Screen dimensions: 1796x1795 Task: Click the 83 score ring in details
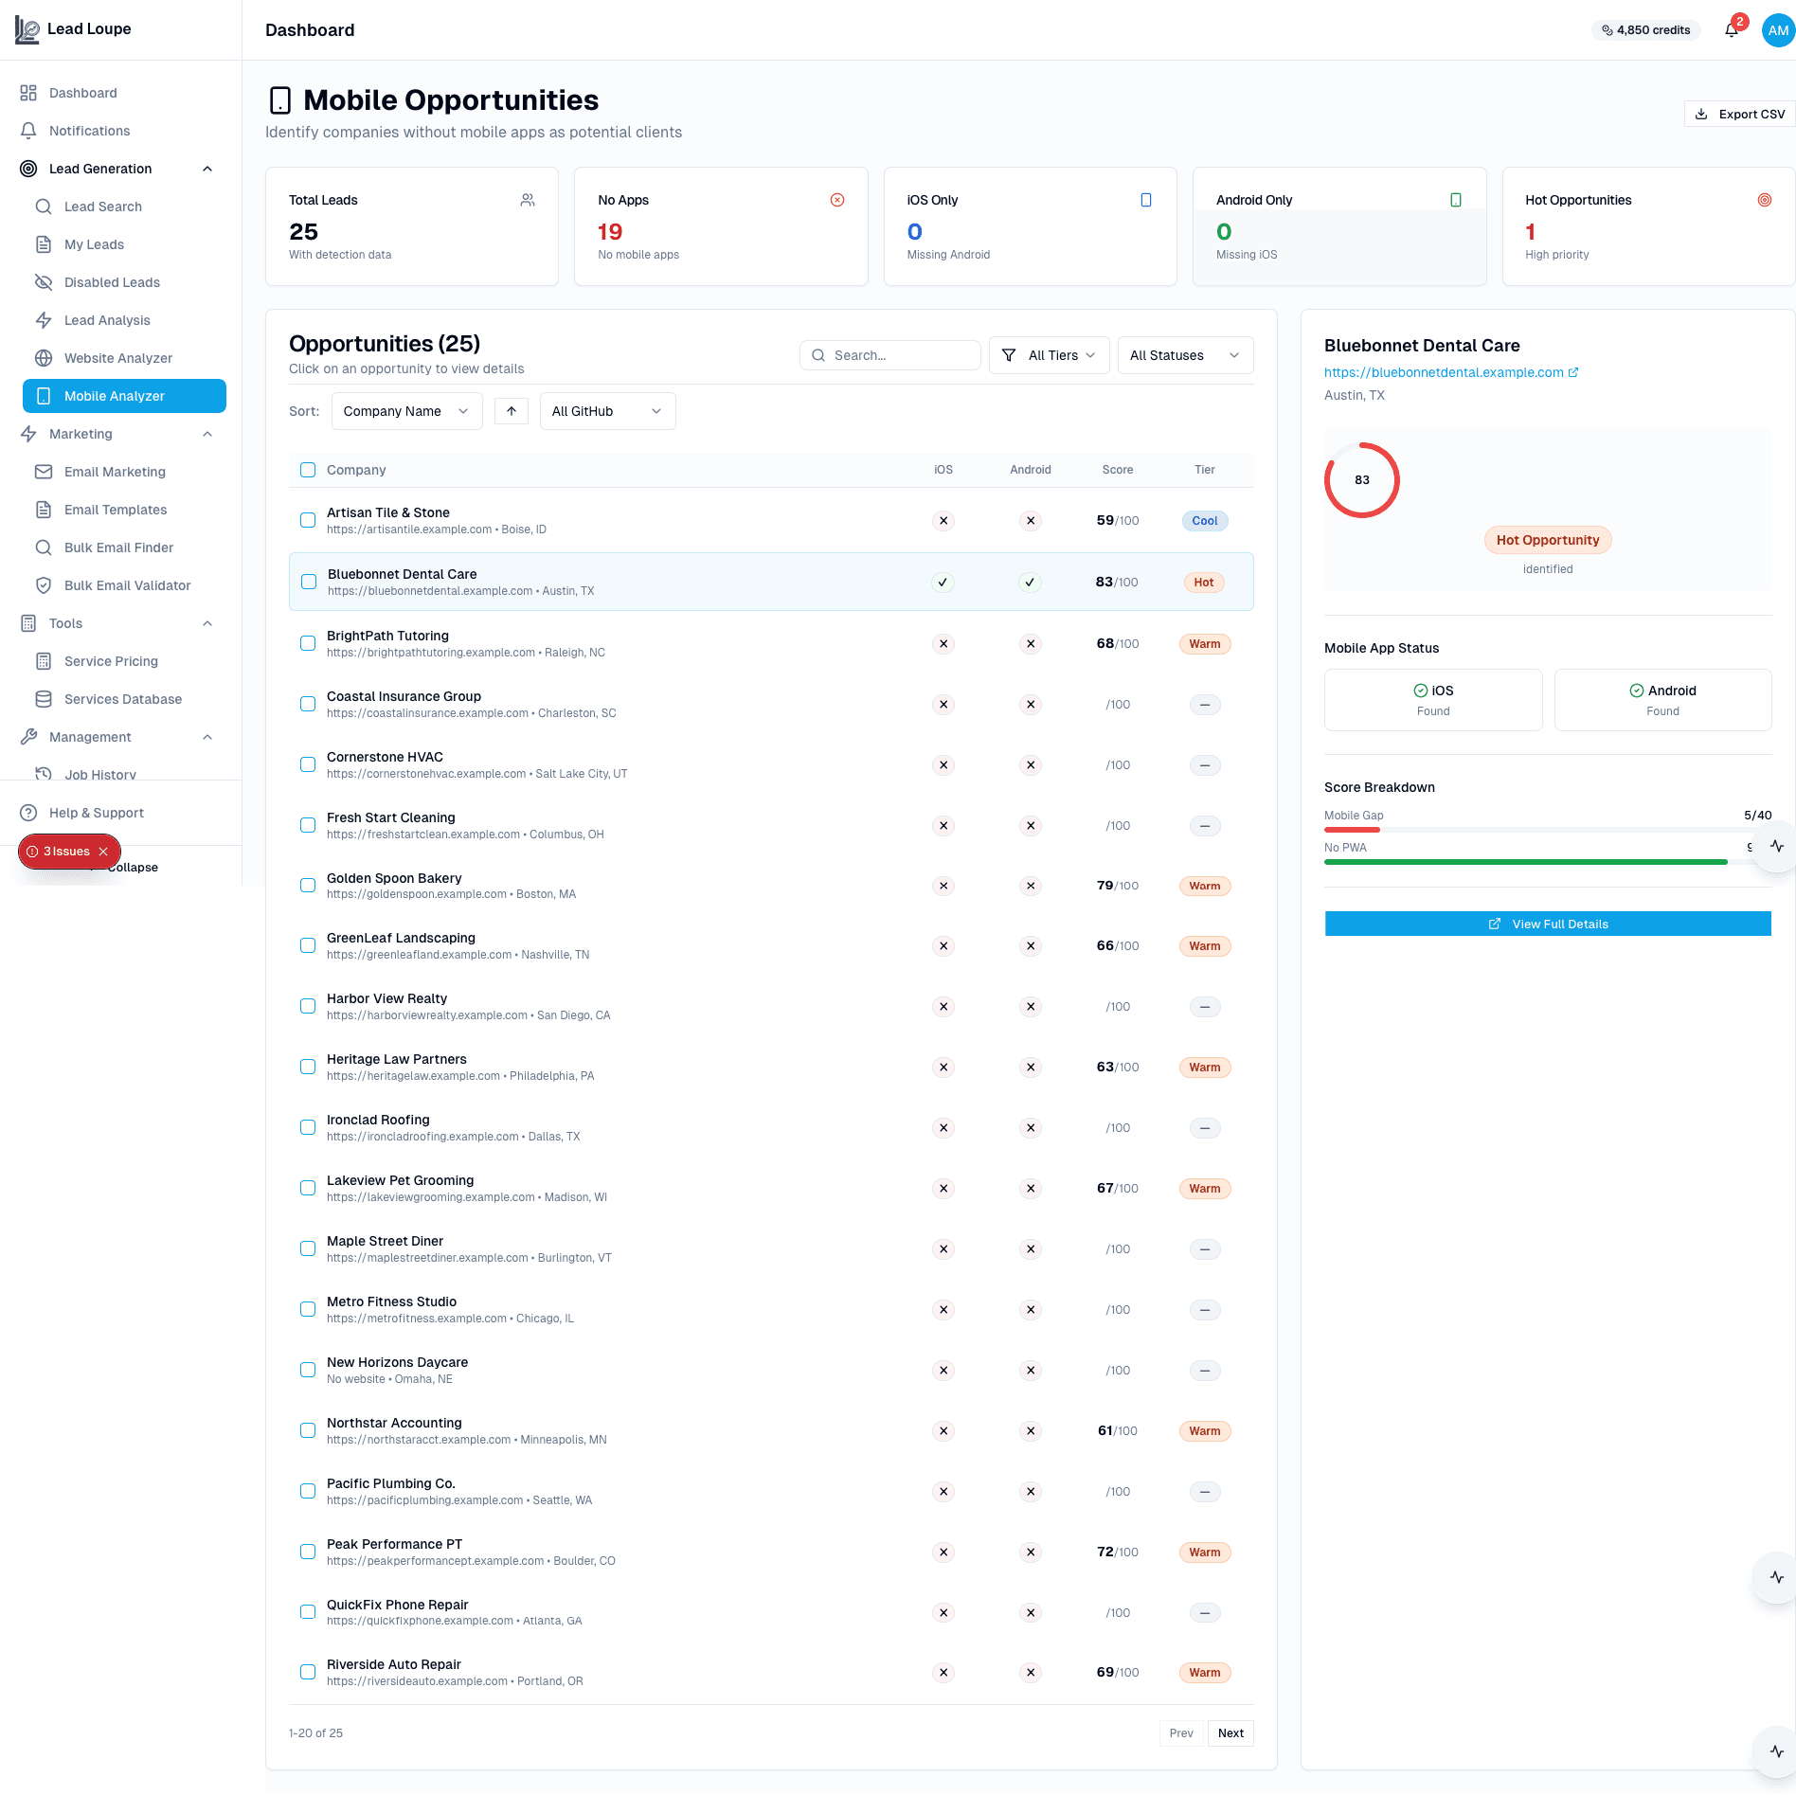click(1362, 480)
